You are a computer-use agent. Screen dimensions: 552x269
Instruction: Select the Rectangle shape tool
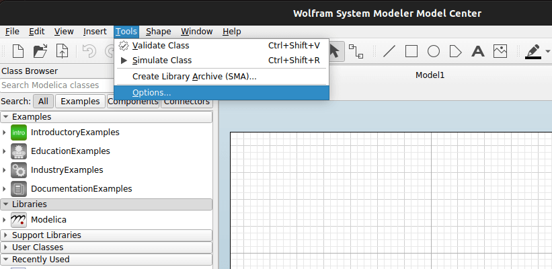(411, 51)
